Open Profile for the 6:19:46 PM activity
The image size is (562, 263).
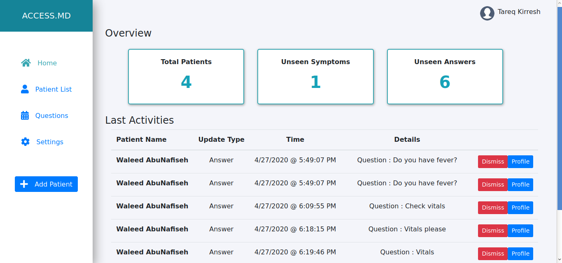520,254
